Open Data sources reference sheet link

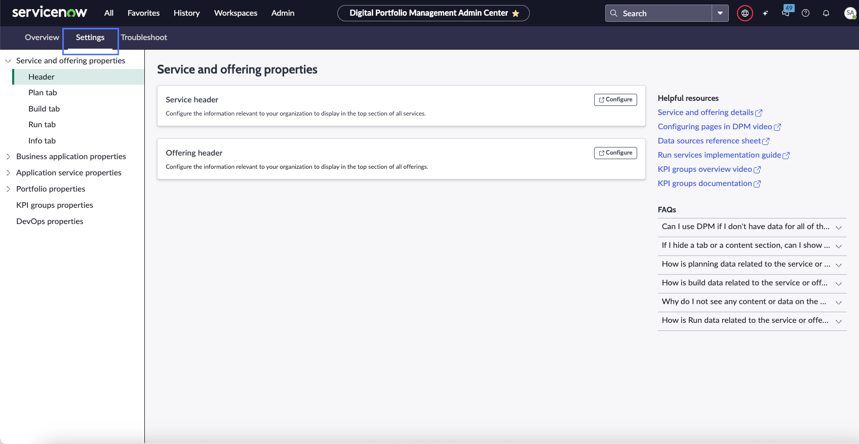point(713,141)
